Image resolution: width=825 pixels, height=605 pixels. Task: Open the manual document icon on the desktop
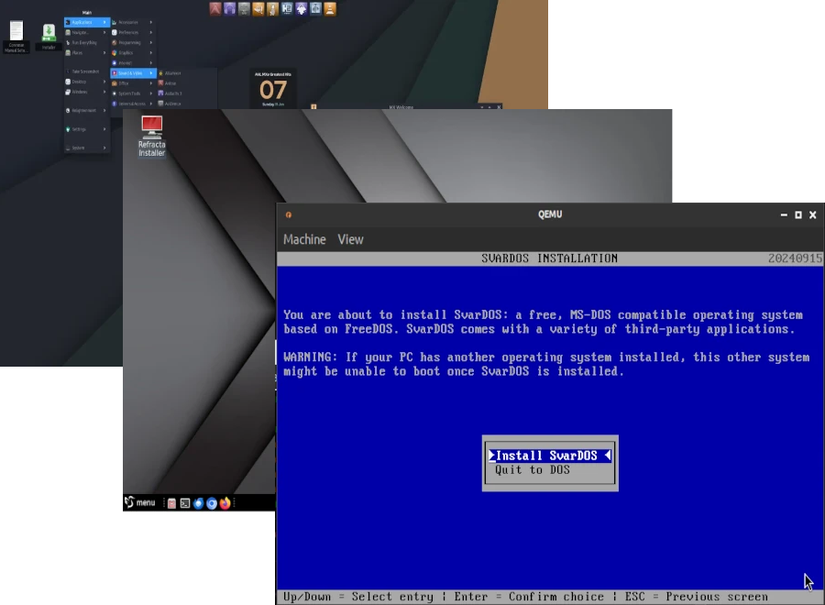pyautogui.click(x=16, y=37)
